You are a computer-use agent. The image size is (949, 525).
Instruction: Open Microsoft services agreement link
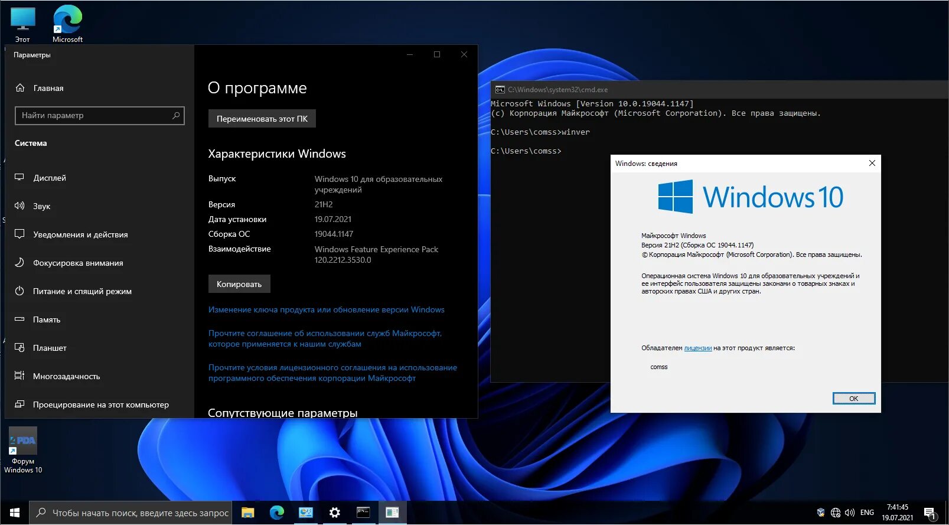point(325,338)
